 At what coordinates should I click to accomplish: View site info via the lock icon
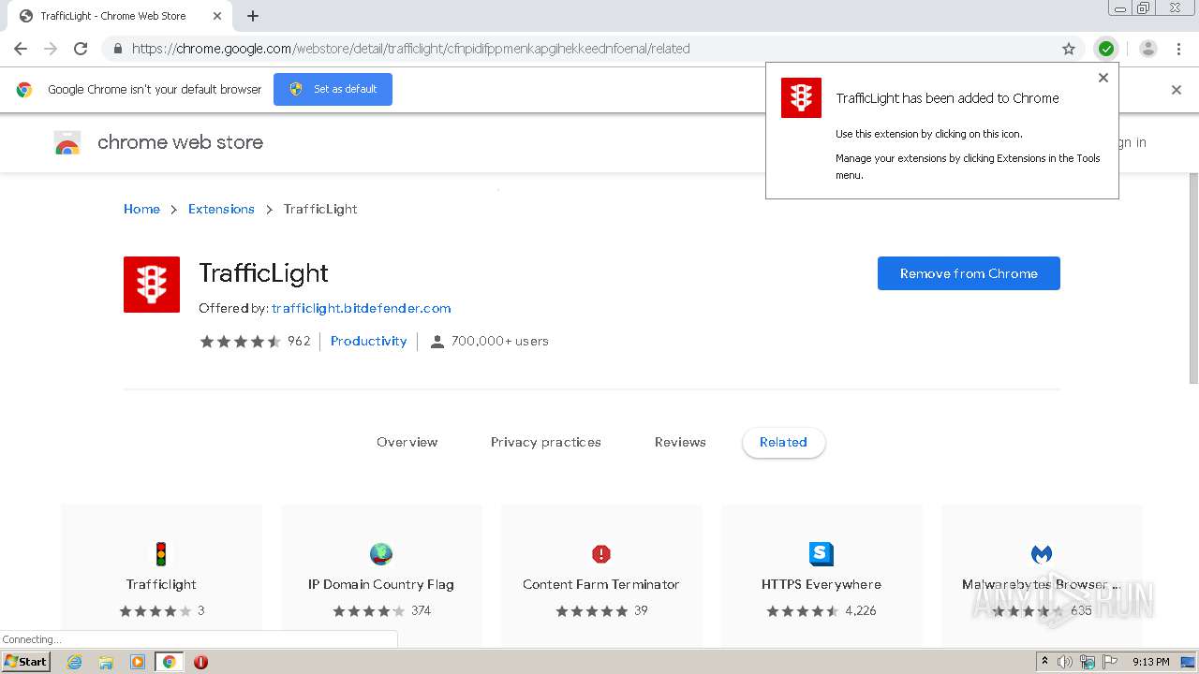[x=117, y=49]
